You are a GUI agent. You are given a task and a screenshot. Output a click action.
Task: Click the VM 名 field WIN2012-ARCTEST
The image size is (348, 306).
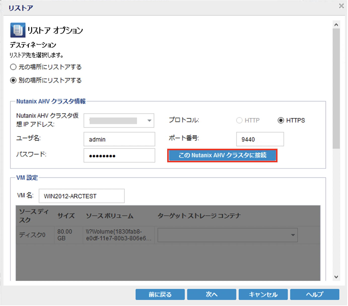(81, 196)
